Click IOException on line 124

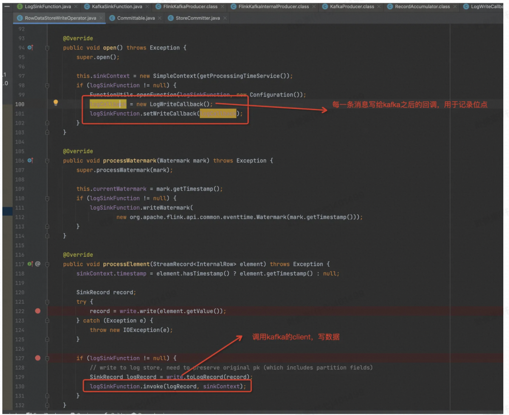tap(141, 330)
